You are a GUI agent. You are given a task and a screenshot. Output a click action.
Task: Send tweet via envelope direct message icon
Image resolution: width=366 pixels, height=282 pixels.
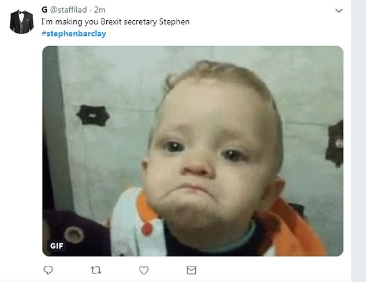(191, 270)
